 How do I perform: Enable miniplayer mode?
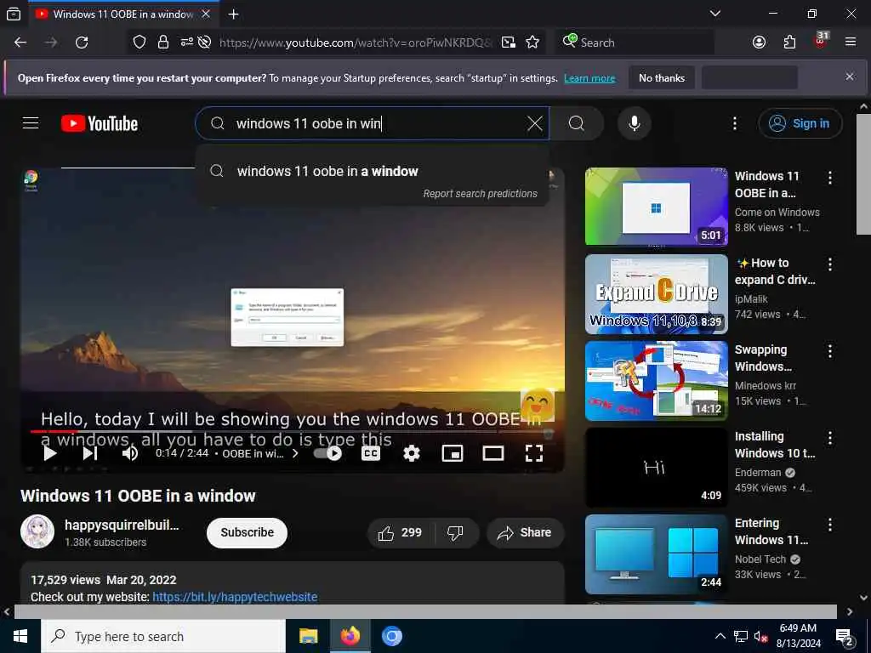453,453
